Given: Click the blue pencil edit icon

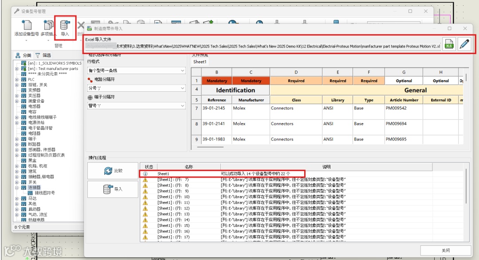Looking at the screenshot, I should pos(464,45).
